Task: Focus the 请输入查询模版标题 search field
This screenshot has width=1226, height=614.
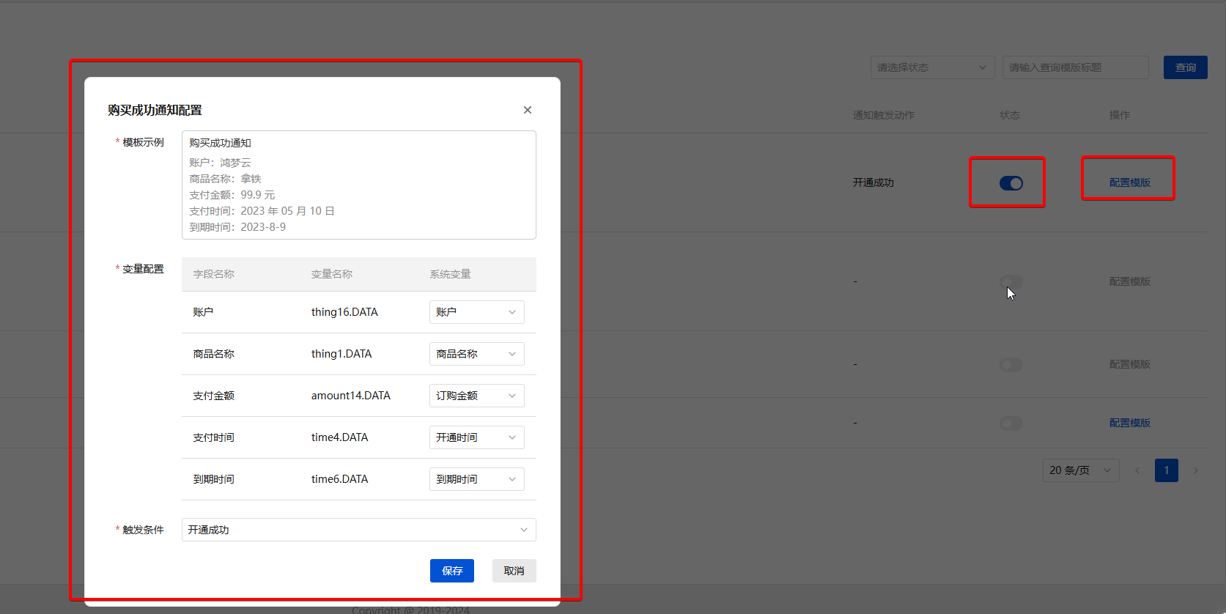Action: pyautogui.click(x=1076, y=67)
